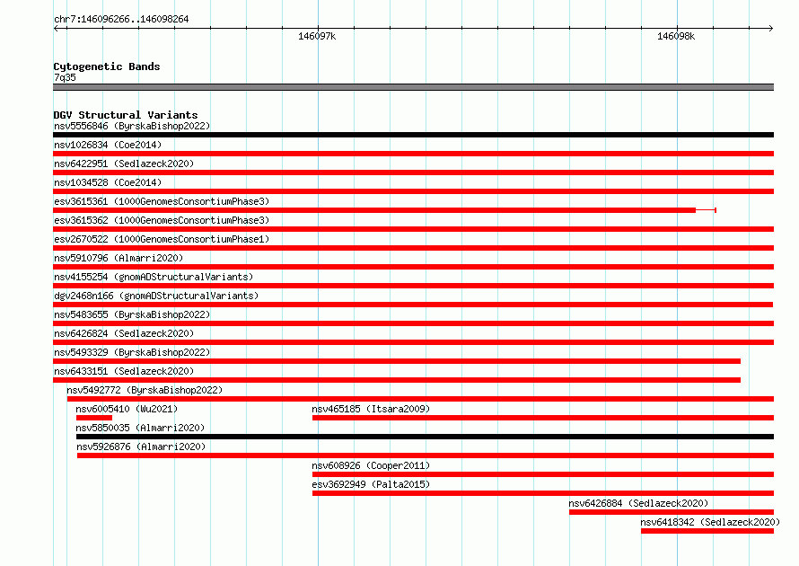Image resolution: width=799 pixels, height=566 pixels.
Task: Click the red nsv5492772 variant bar
Action: tap(420, 399)
